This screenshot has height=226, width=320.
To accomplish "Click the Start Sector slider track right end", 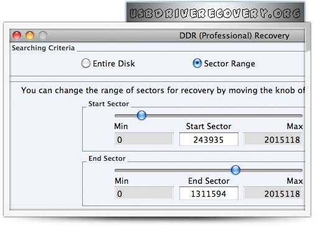I will [299, 115].
